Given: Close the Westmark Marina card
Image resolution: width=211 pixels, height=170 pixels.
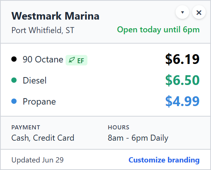Looking at the screenshot, I should [199, 12].
